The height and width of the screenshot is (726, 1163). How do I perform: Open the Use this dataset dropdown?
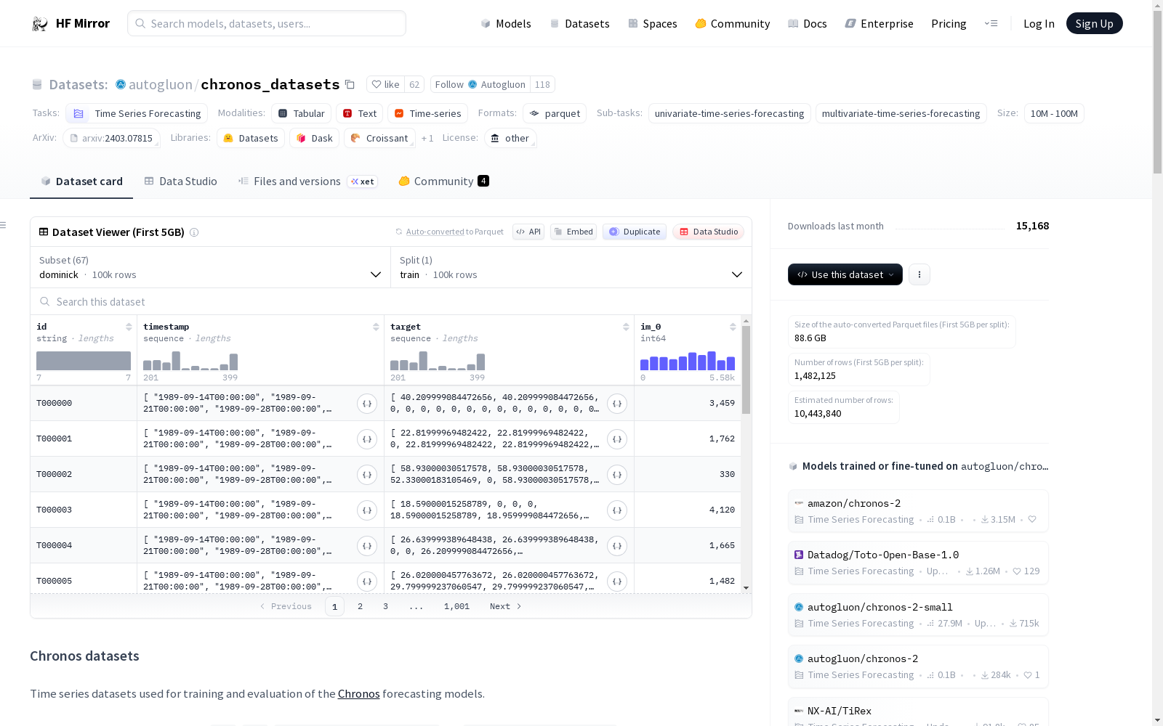coord(845,274)
